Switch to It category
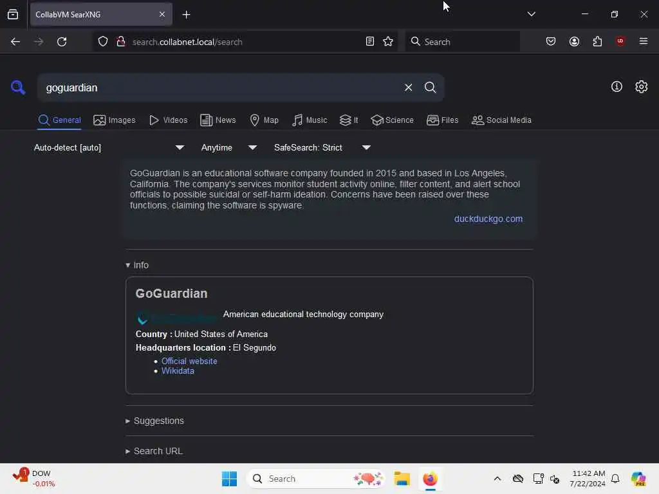This screenshot has width=659, height=494. coord(348,120)
